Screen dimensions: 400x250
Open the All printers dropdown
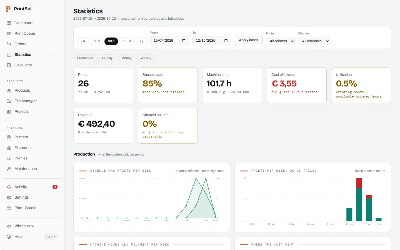pos(280,41)
